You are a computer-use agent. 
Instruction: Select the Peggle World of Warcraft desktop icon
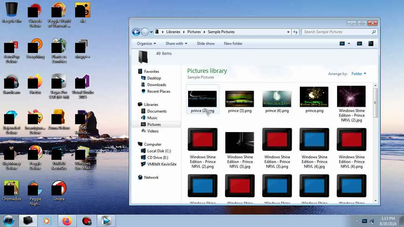coord(59,15)
